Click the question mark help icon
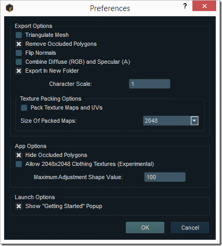Image resolution: width=222 pixels, height=246 pixels. 185,6
